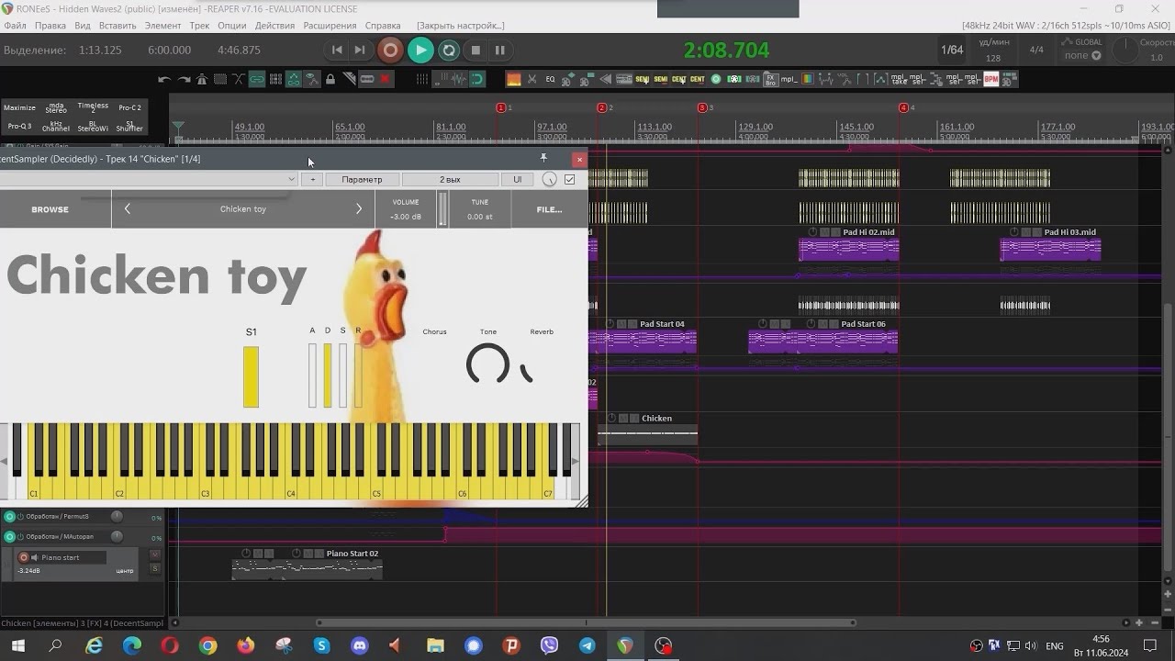Click the Pause transport button
The height and width of the screenshot is (661, 1175).
coord(499,50)
